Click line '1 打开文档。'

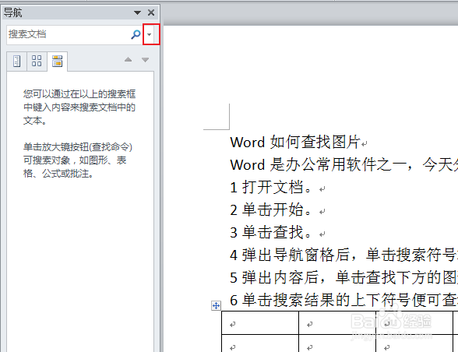[x=270, y=187]
